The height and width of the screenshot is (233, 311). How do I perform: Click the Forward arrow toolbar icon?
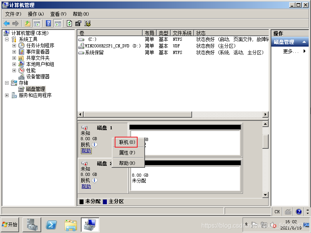tap(15, 23)
